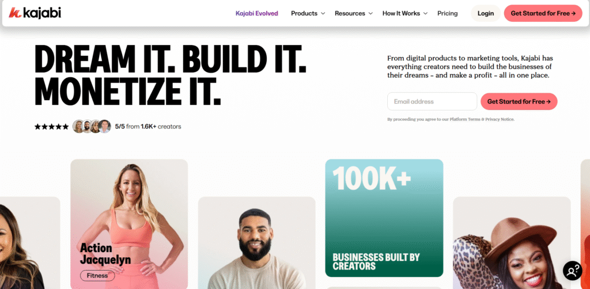Screen dimensions: 590x289
Task: Go to the Pricing page
Action: pos(447,14)
